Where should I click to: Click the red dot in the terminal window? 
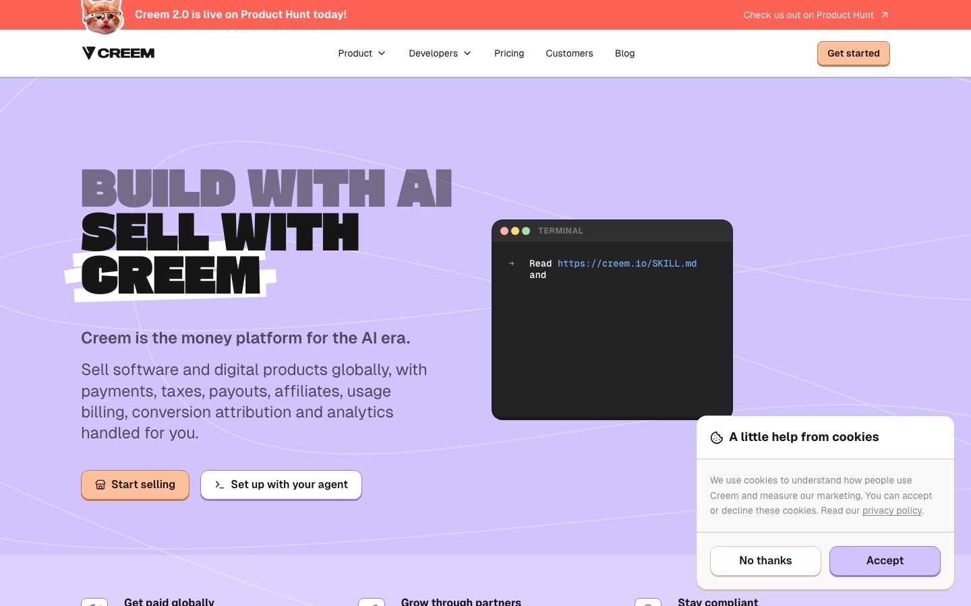(504, 231)
